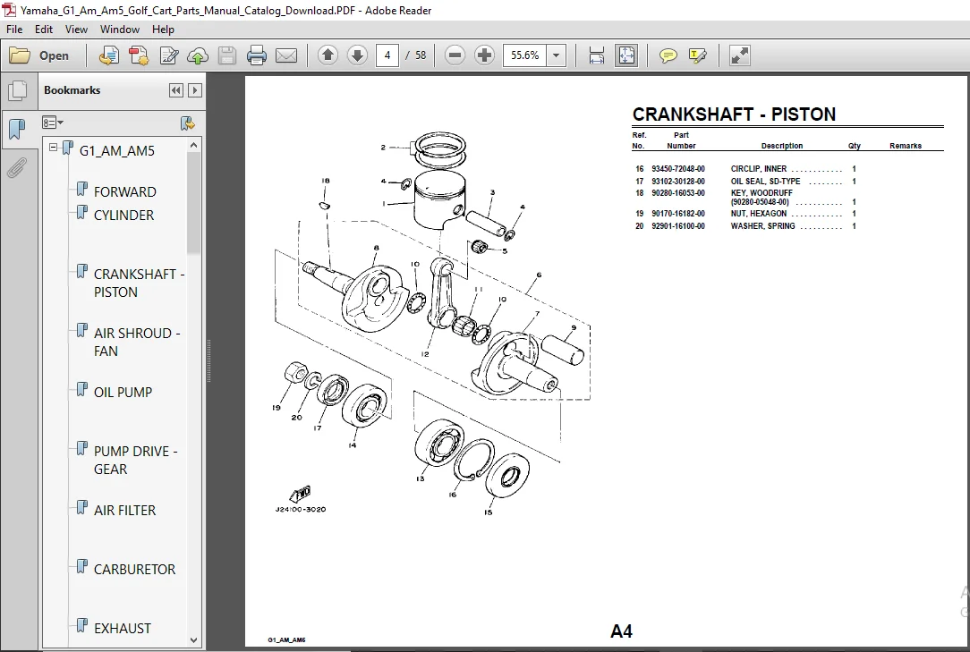Image resolution: width=970 pixels, height=652 pixels.
Task: Click the bookmarks scrollbar up arrow
Action: [x=193, y=145]
